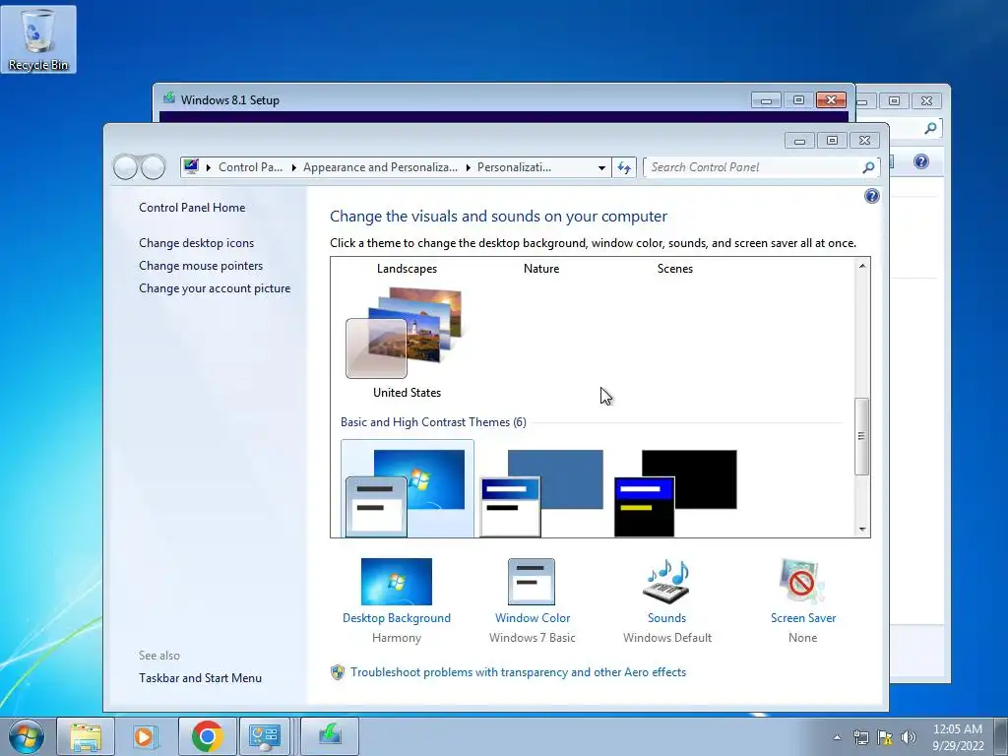Open the Desktop Background icon

click(397, 581)
